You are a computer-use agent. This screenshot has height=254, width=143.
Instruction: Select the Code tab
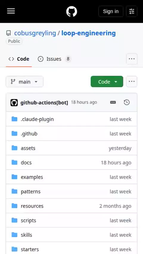point(19,59)
